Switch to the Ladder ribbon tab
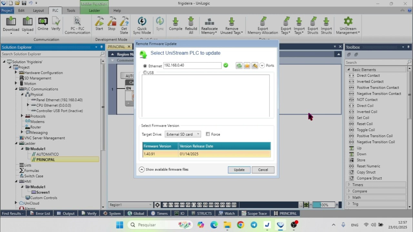This screenshot has width=413, height=232. pos(94,10)
